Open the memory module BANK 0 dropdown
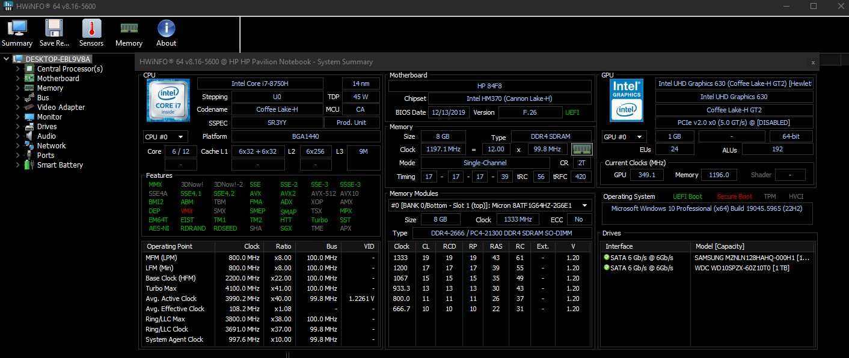This screenshot has height=358, width=849. (x=490, y=205)
